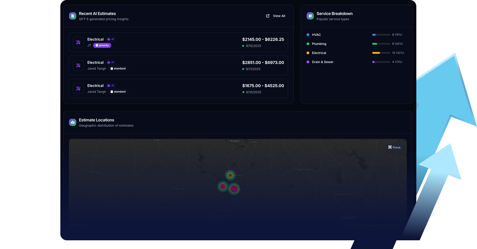This screenshot has height=249, width=477.
Task: Click the tools icon on the $2145.00 estimate
Action: pyautogui.click(x=78, y=42)
